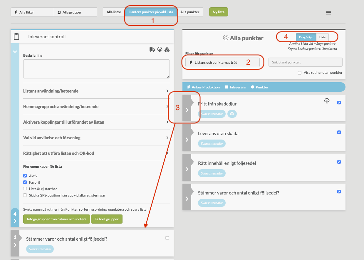Click Svarsalternativ badge under Fritt från skadedjur
Viewport: 364px width, 260px height.
(x=212, y=114)
